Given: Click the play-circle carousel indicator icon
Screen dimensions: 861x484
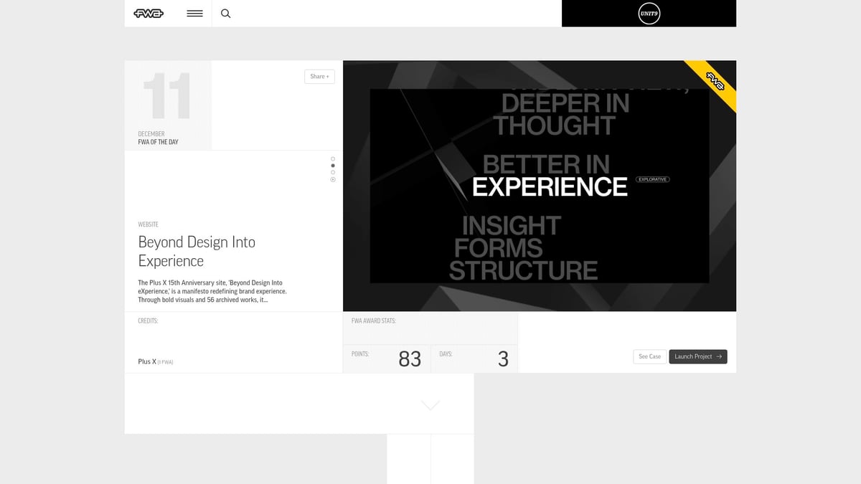Looking at the screenshot, I should click(x=332, y=180).
